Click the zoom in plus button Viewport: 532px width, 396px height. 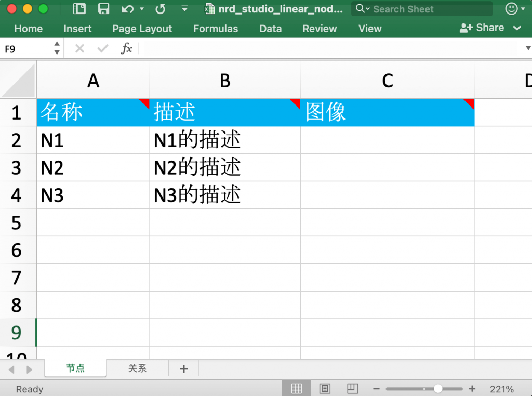[472, 389]
